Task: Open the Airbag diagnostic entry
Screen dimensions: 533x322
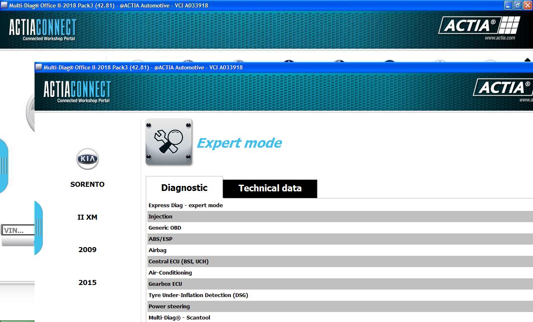Action: [x=340, y=250]
